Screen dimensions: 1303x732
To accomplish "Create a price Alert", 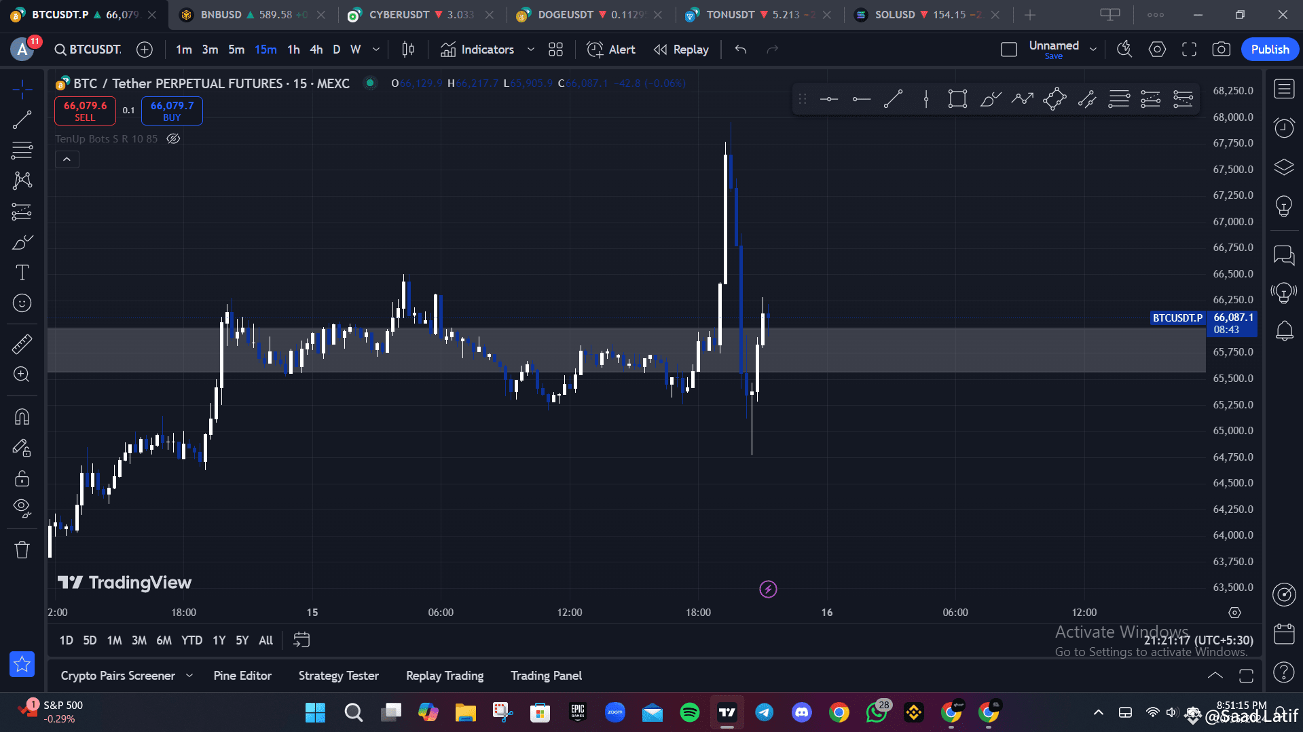I will [x=611, y=50].
